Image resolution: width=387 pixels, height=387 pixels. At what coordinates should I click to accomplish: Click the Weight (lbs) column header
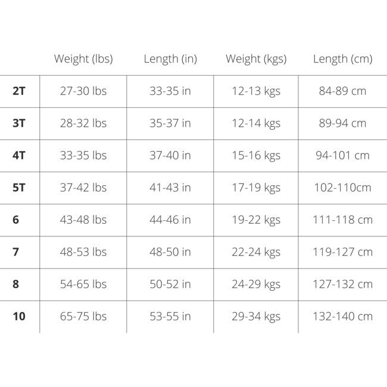tap(83, 59)
